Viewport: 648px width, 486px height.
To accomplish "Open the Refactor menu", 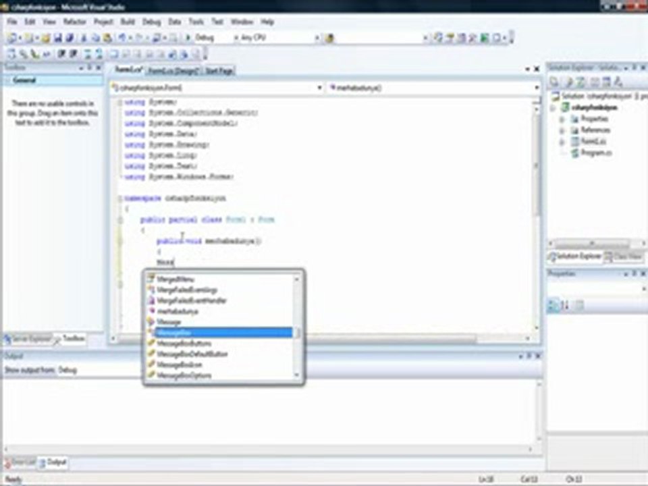I will tap(75, 22).
